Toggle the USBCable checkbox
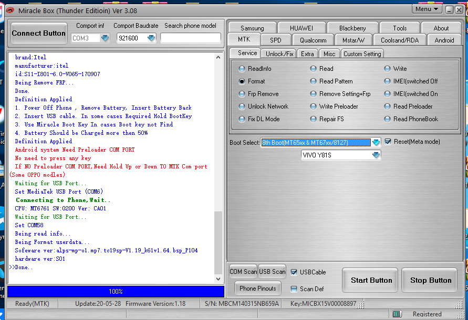The height and width of the screenshot is (320, 468). pos(294,272)
